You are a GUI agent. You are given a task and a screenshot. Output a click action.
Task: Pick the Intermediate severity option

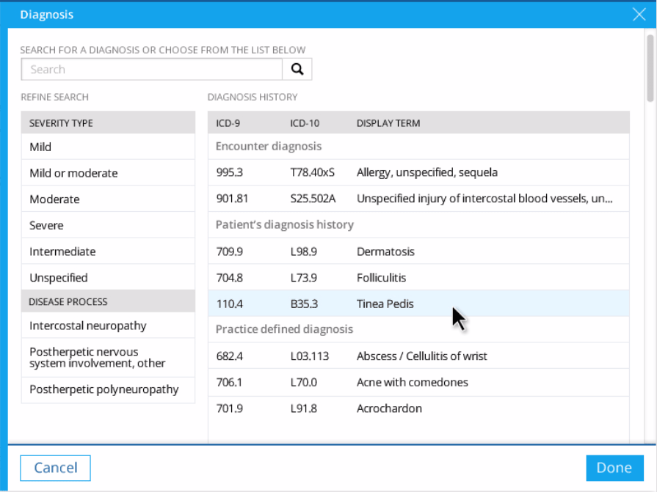(108, 251)
